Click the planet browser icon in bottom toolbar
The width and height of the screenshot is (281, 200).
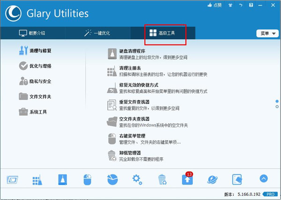pyautogui.click(x=213, y=179)
